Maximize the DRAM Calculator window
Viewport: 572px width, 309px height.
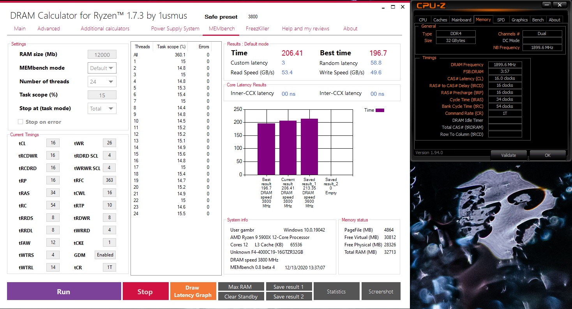[x=393, y=7]
